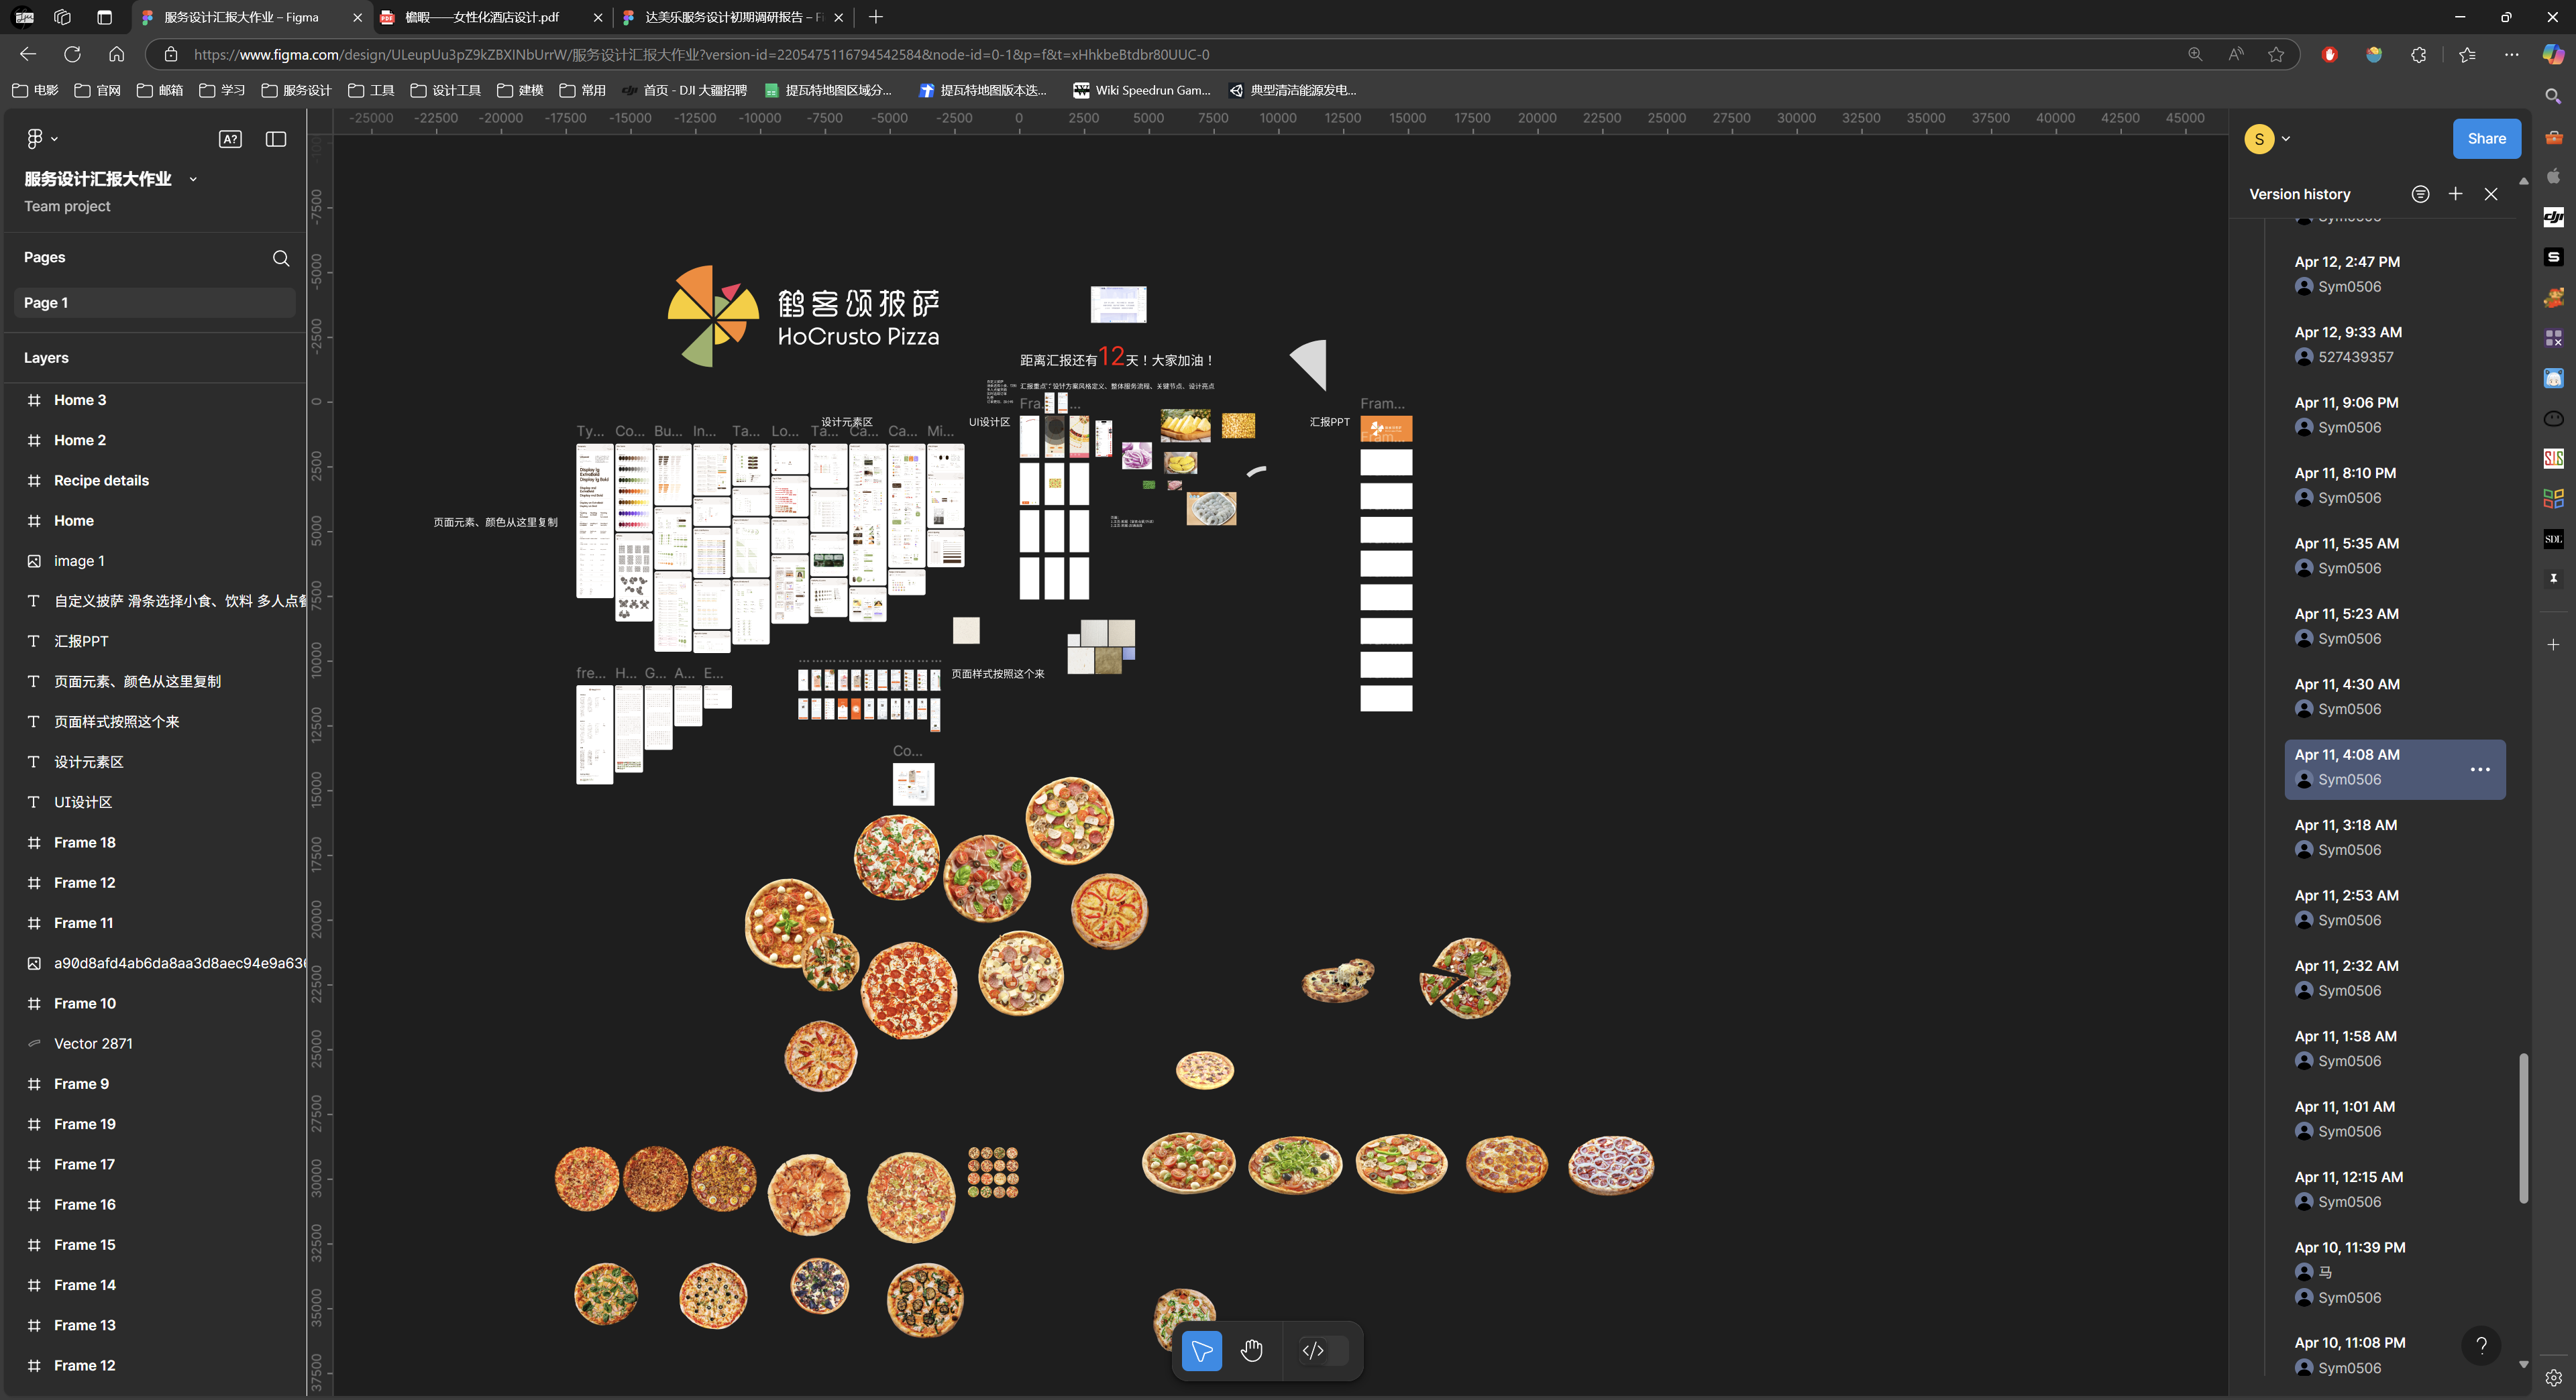Click the version history scrollbar thumb

(2523, 1129)
